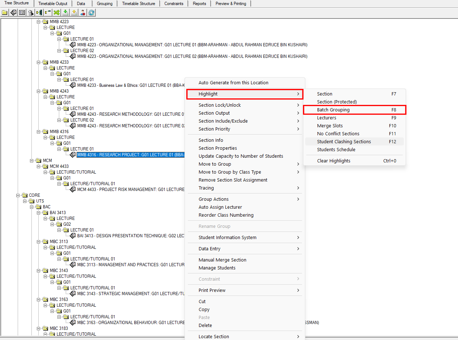The width and height of the screenshot is (458, 340).
Task: Click section icon of STRATEGIC MANAGEMENT row
Action: coord(73,294)
